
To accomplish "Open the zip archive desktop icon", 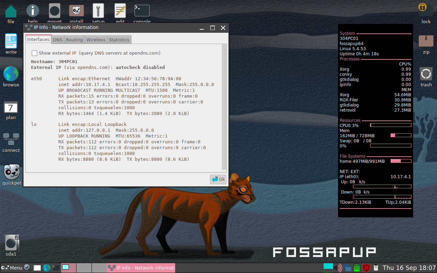I will [426, 41].
